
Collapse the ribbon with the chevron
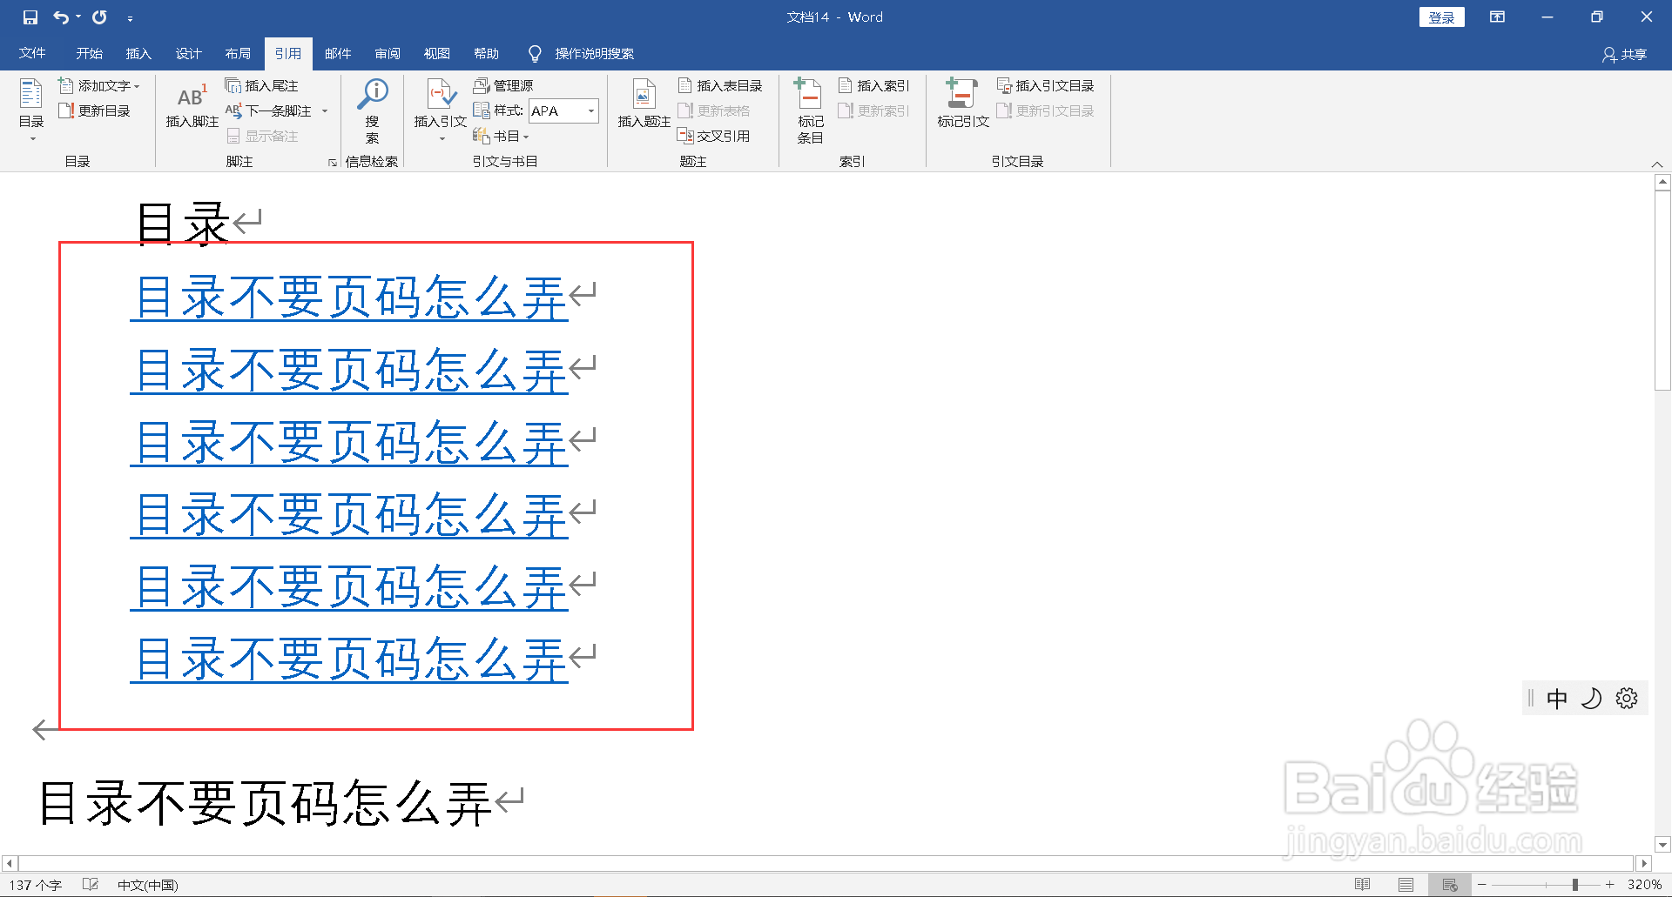pos(1657,164)
